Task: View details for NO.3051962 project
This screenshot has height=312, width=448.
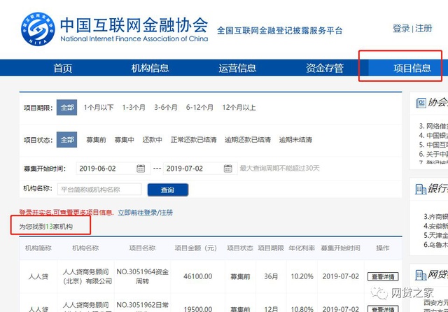Action: point(383,309)
